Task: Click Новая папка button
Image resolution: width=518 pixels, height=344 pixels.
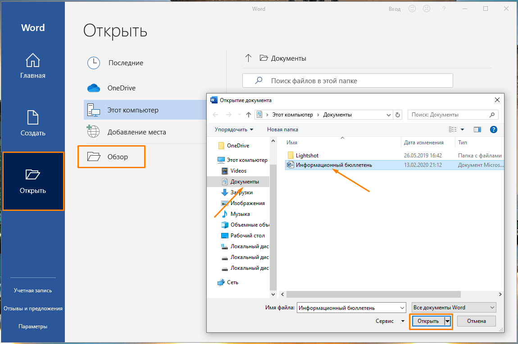Action: click(282, 130)
